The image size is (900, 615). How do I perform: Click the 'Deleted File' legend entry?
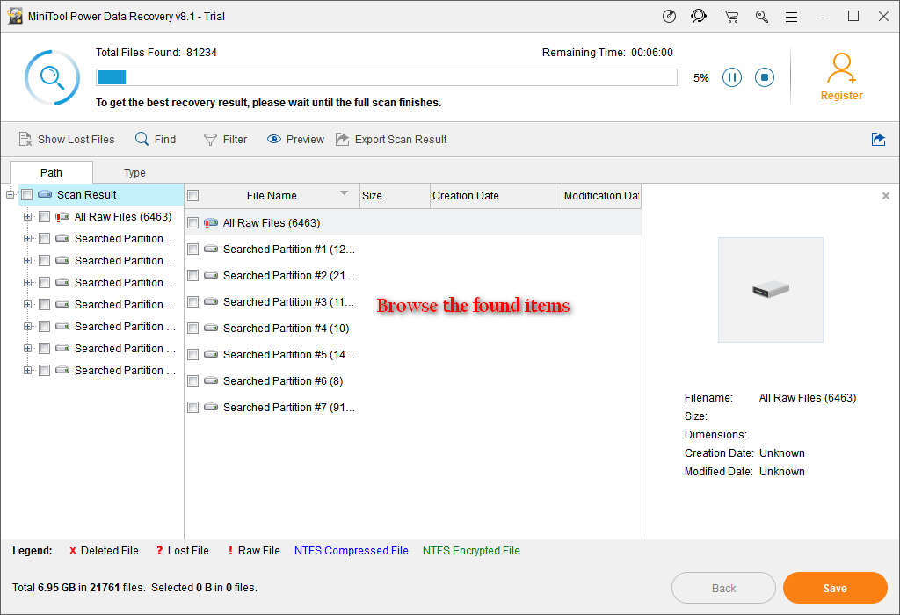point(104,551)
